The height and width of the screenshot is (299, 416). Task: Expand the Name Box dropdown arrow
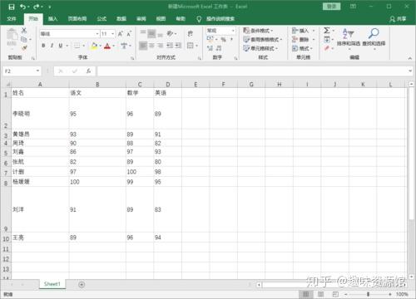(x=37, y=71)
